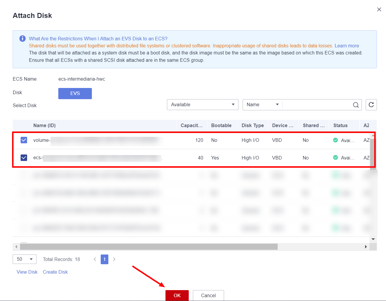The image size is (386, 301).
Task: Refresh the disk list
Action: click(x=371, y=105)
